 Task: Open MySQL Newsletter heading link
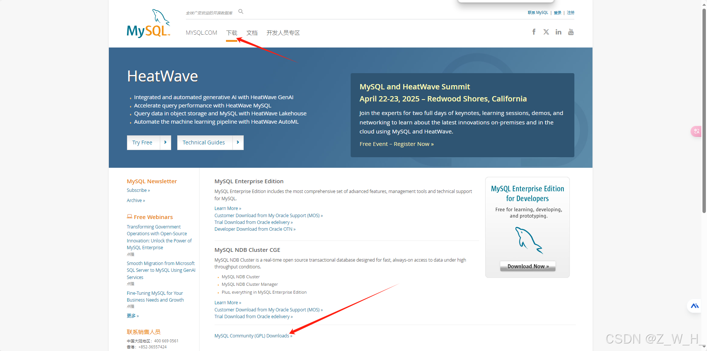(x=152, y=181)
